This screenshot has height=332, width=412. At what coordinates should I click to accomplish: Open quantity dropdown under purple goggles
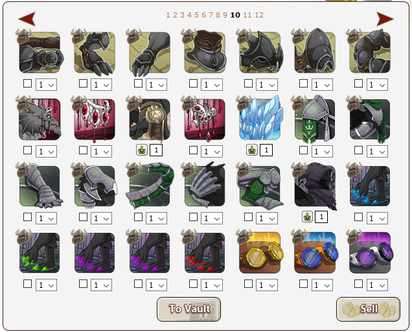377,285
